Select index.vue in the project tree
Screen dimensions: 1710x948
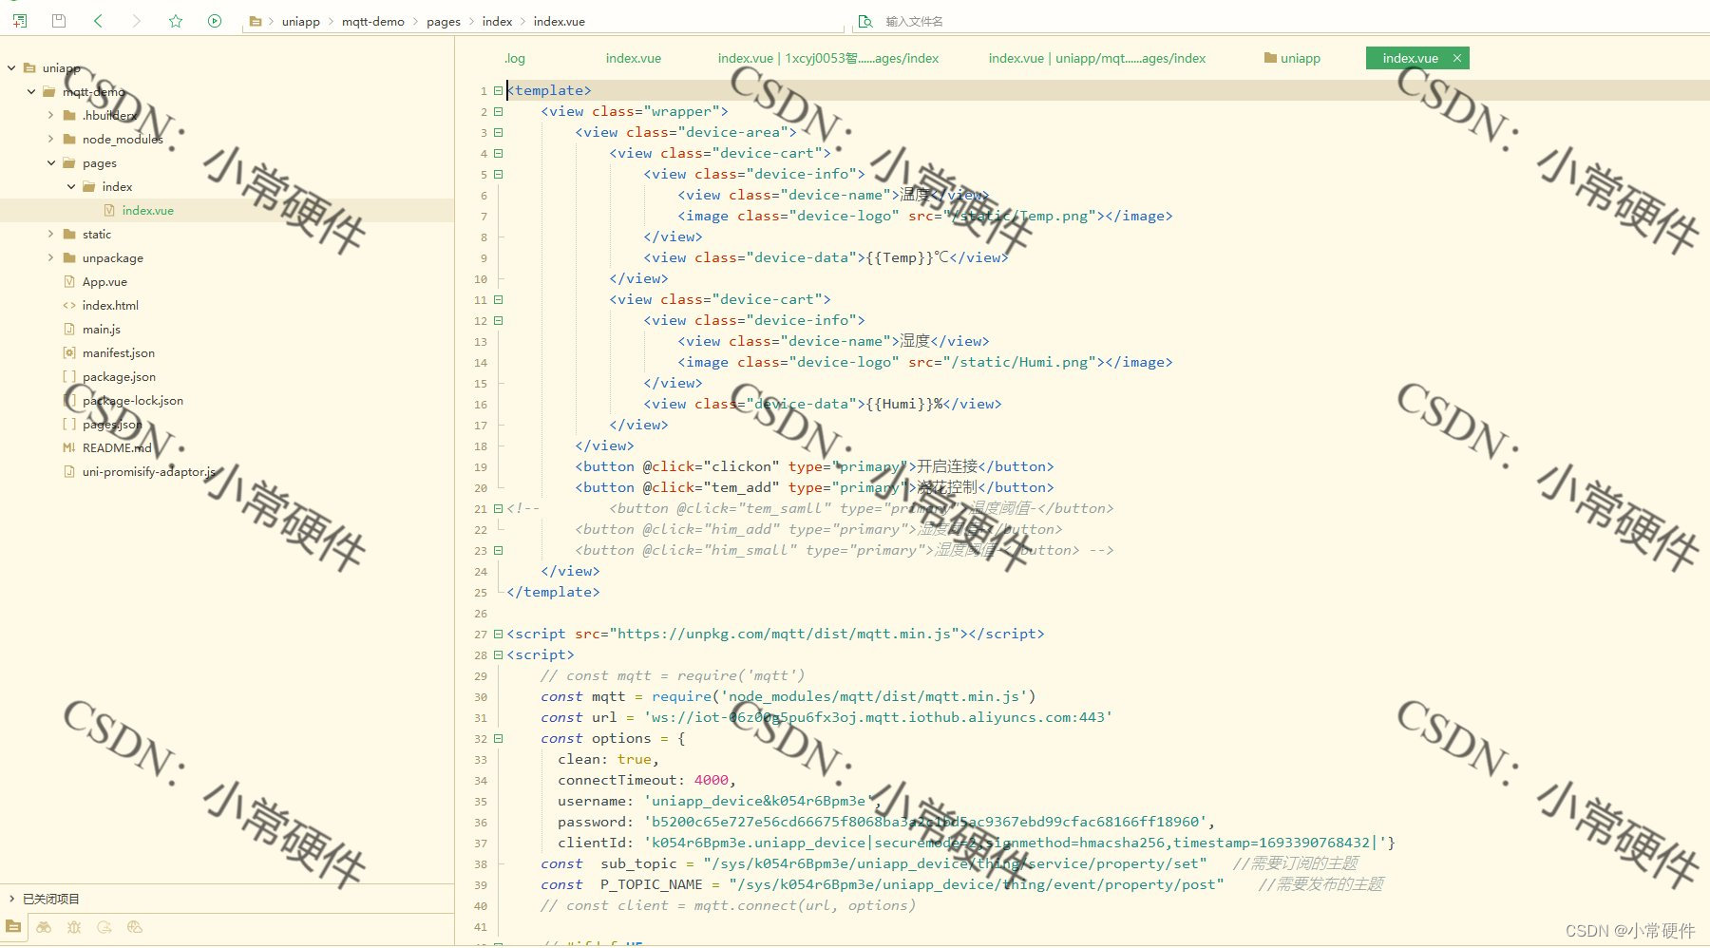(x=147, y=210)
